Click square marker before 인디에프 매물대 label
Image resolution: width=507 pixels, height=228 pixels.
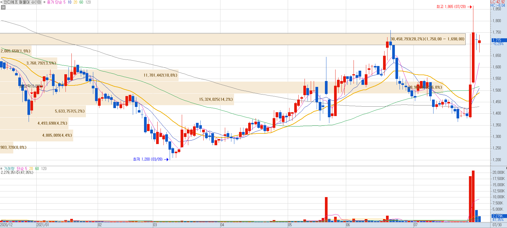click(1, 2)
